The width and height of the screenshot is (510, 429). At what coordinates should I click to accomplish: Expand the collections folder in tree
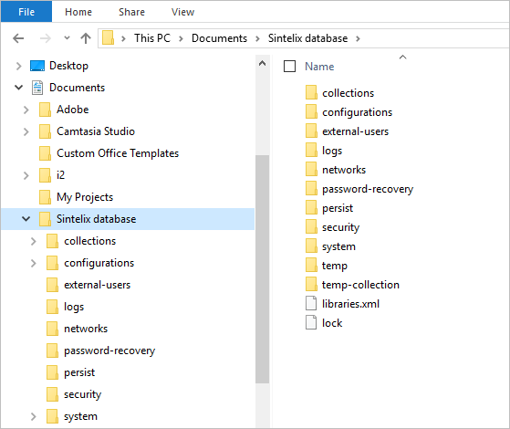[x=33, y=241]
